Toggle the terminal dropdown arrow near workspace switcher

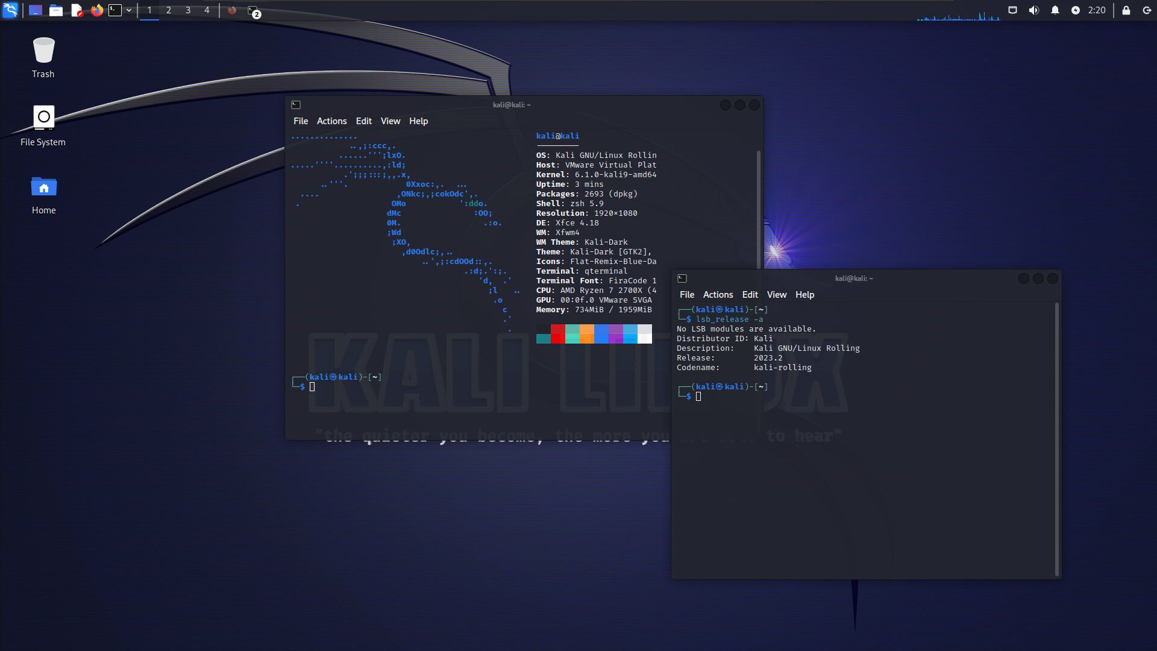coord(129,10)
